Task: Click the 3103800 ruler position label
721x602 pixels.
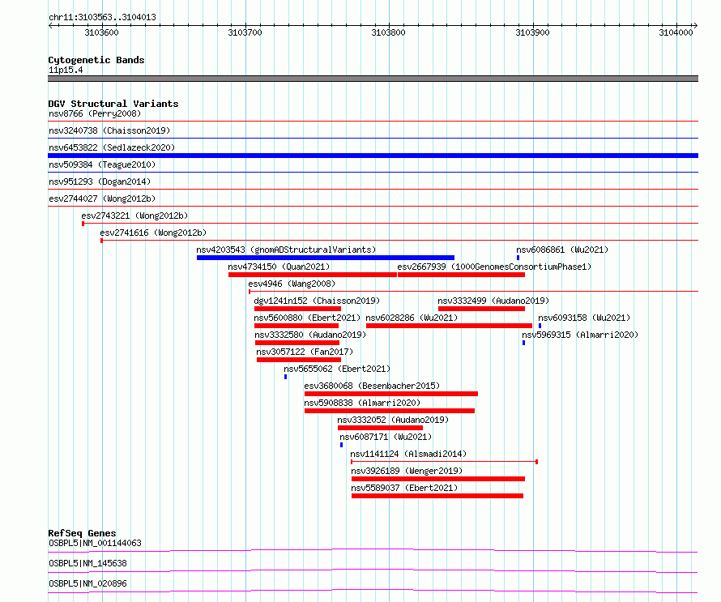Action: pyautogui.click(x=389, y=32)
